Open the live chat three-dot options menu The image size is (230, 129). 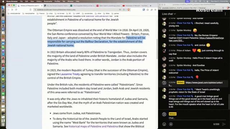click(x=225, y=14)
